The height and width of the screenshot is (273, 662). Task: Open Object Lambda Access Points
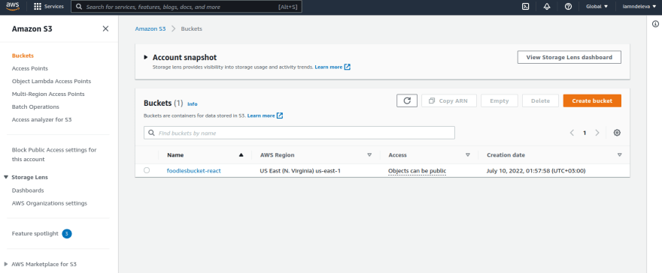pos(51,81)
